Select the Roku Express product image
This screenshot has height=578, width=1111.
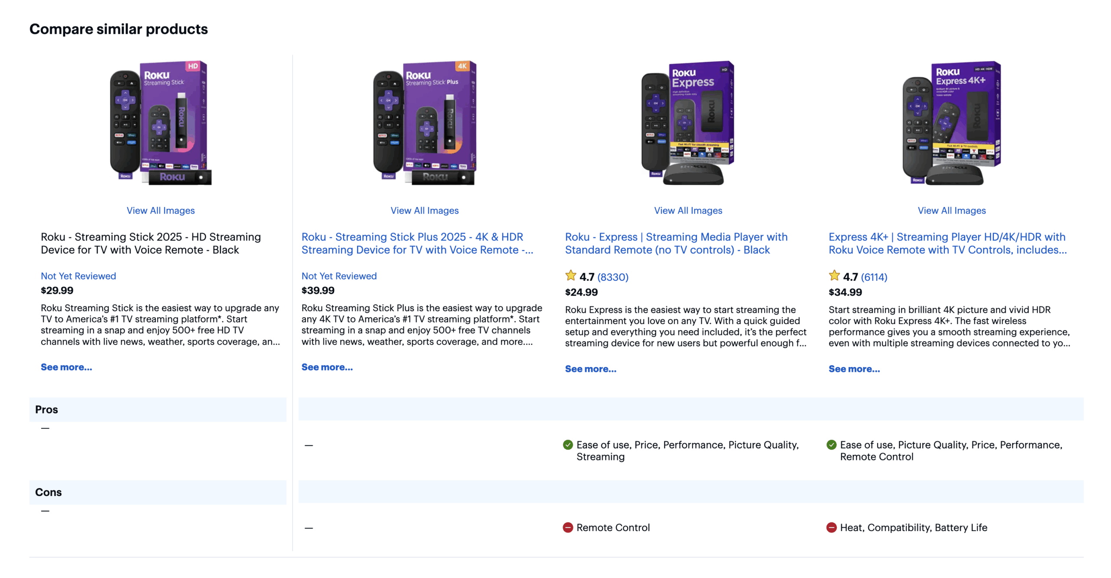click(x=687, y=123)
